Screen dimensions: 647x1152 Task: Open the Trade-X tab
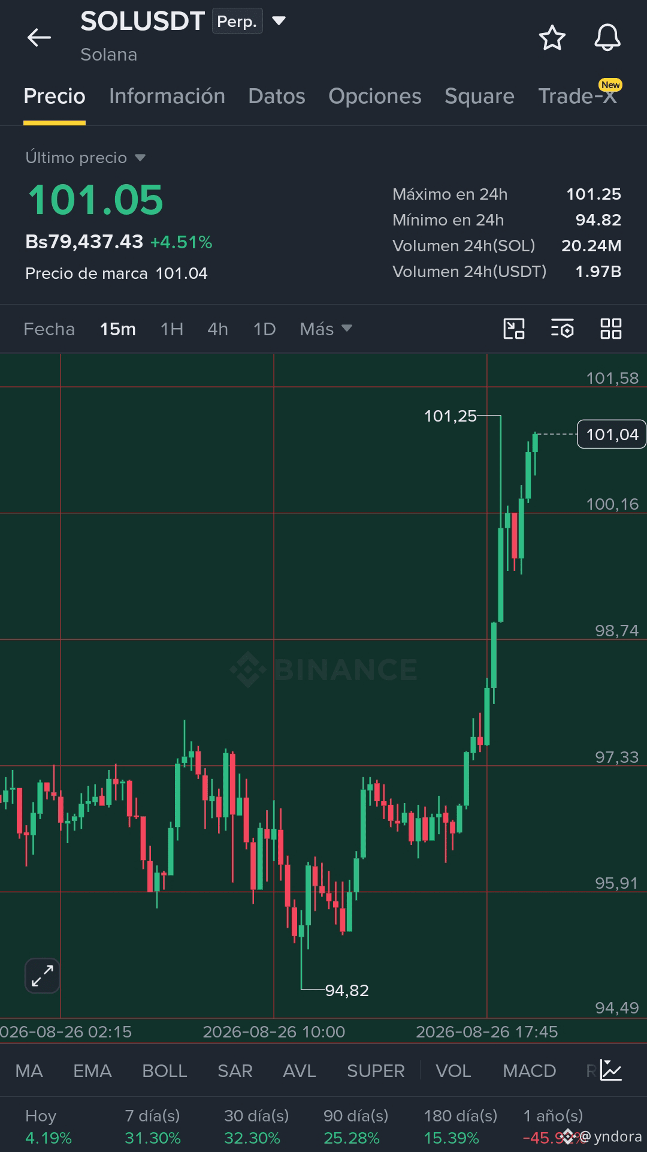tap(578, 96)
